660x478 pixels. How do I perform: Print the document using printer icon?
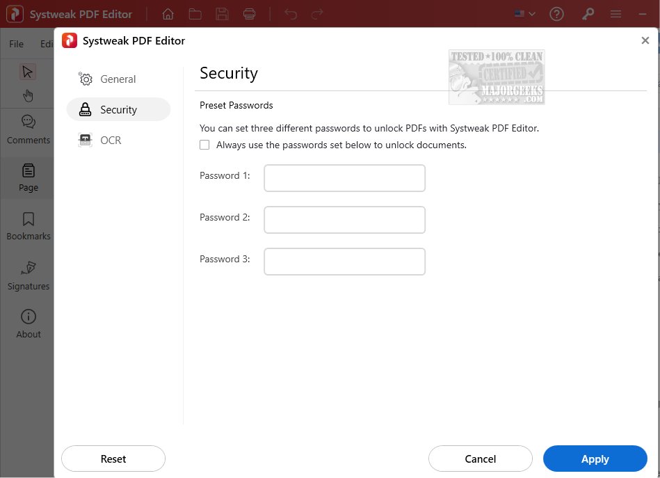(x=249, y=14)
